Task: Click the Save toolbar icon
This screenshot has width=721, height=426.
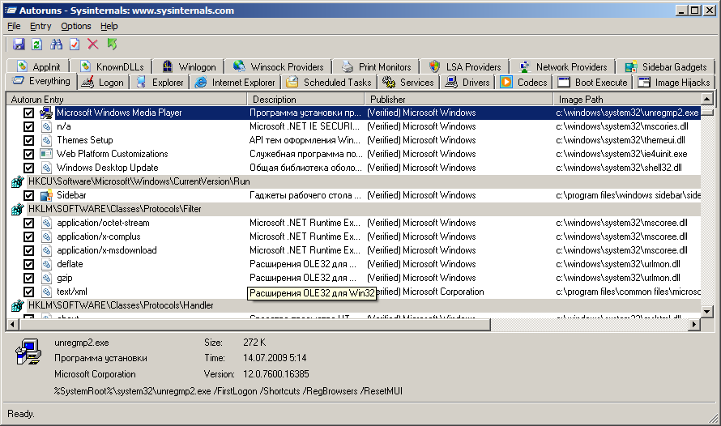Action: tap(19, 44)
